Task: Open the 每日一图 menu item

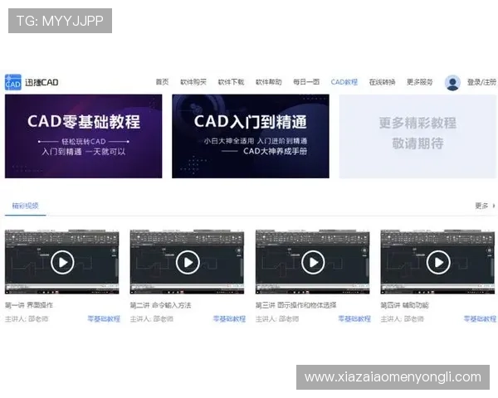Action: click(x=306, y=82)
